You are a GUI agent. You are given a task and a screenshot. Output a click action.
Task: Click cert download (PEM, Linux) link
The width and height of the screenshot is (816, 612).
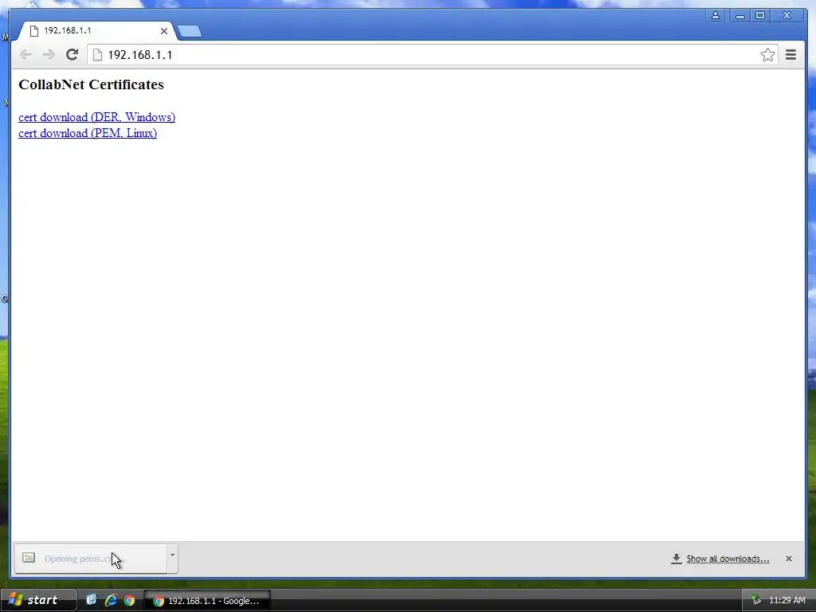88,133
